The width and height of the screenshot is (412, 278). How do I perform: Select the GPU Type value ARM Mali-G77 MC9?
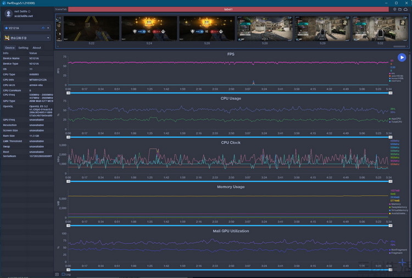(x=41, y=101)
